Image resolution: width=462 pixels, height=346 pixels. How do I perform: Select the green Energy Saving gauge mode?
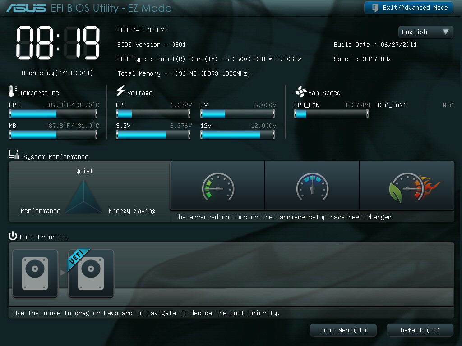(x=217, y=186)
